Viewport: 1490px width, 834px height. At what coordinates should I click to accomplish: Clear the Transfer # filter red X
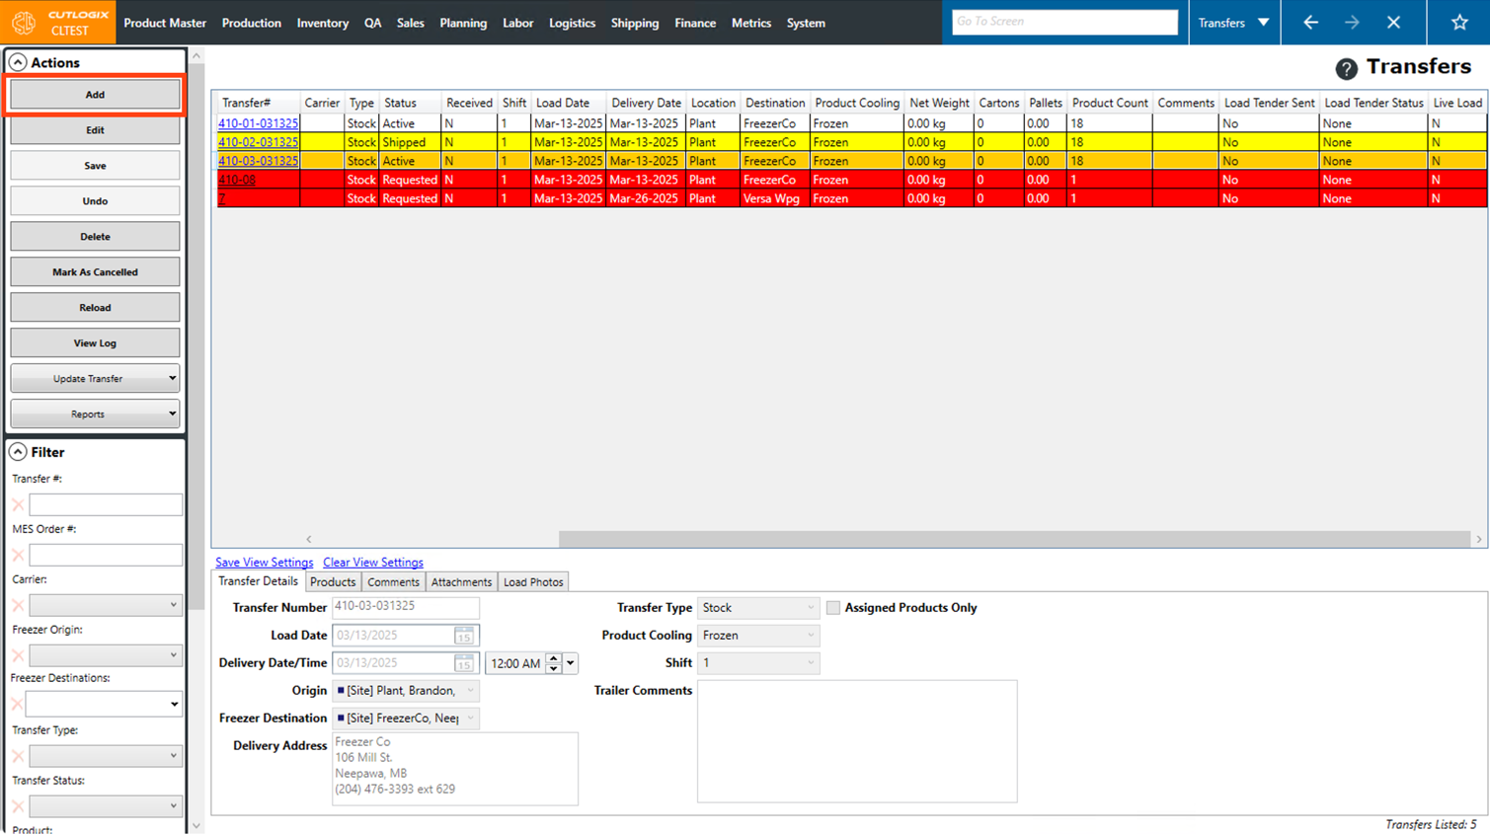click(x=18, y=504)
